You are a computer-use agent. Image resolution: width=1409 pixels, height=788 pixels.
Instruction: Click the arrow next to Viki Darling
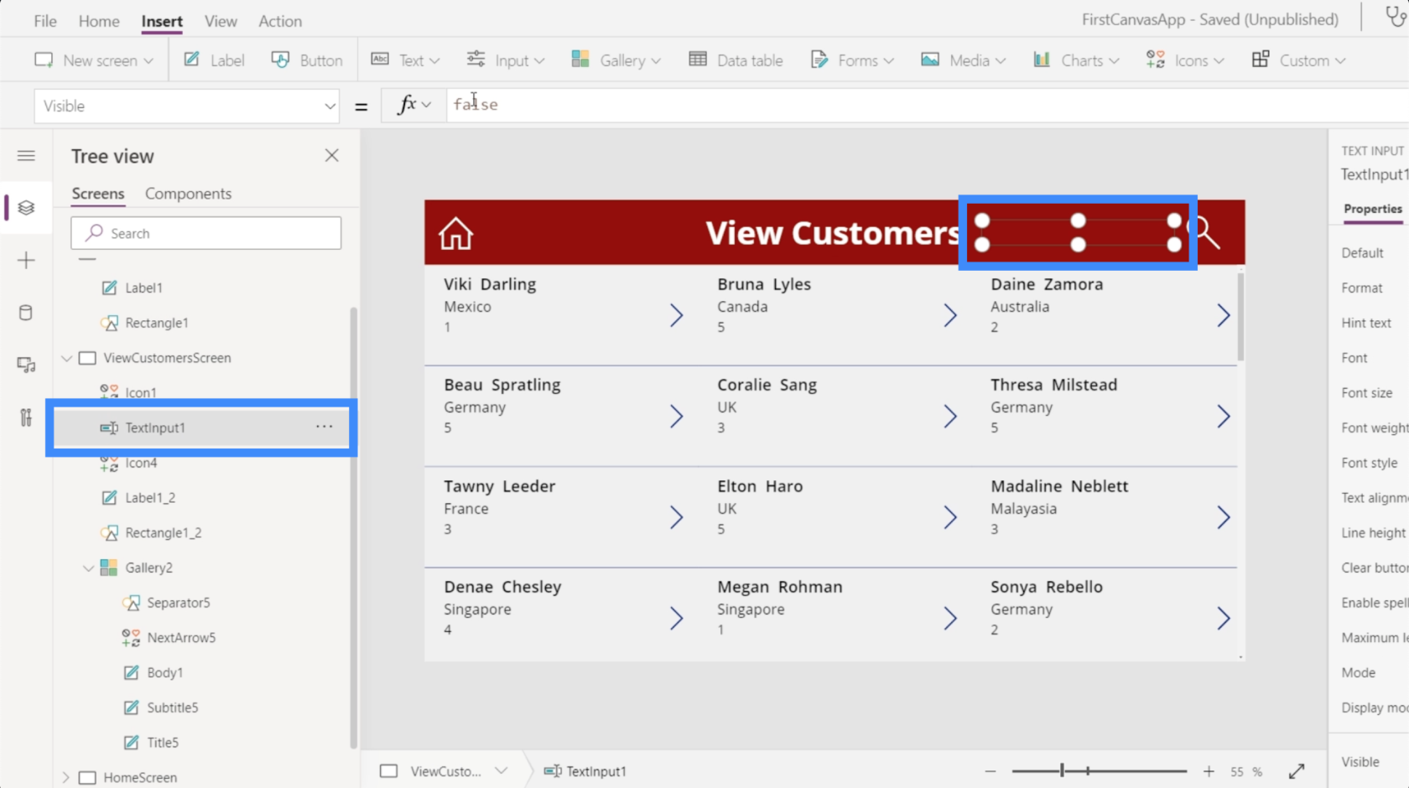(x=676, y=315)
